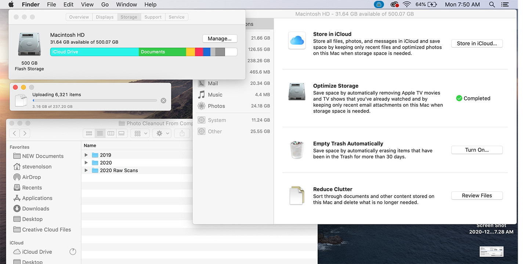525x264 pixels.
Task: Open NEW Documents in Finder sidebar
Action: (x=43, y=156)
